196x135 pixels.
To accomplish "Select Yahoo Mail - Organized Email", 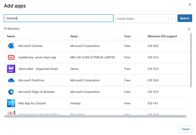I will pyautogui.click(x=38, y=69).
